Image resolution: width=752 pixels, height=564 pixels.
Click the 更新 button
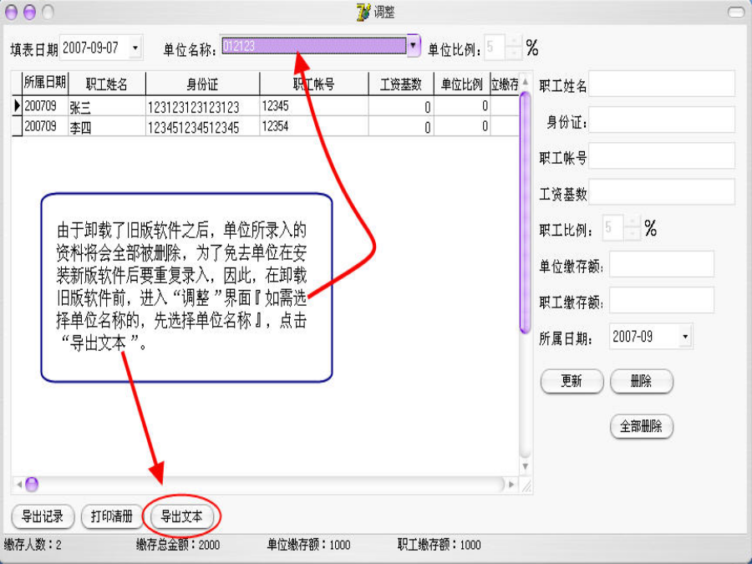coord(572,381)
